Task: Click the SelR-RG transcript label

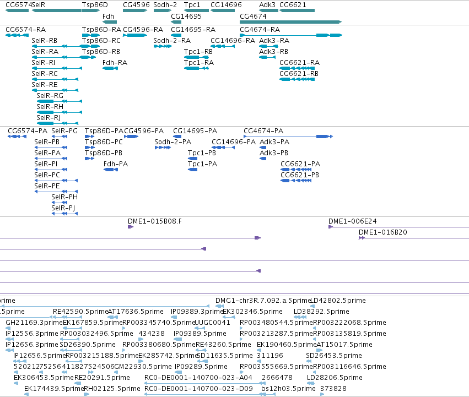Action: pos(50,96)
